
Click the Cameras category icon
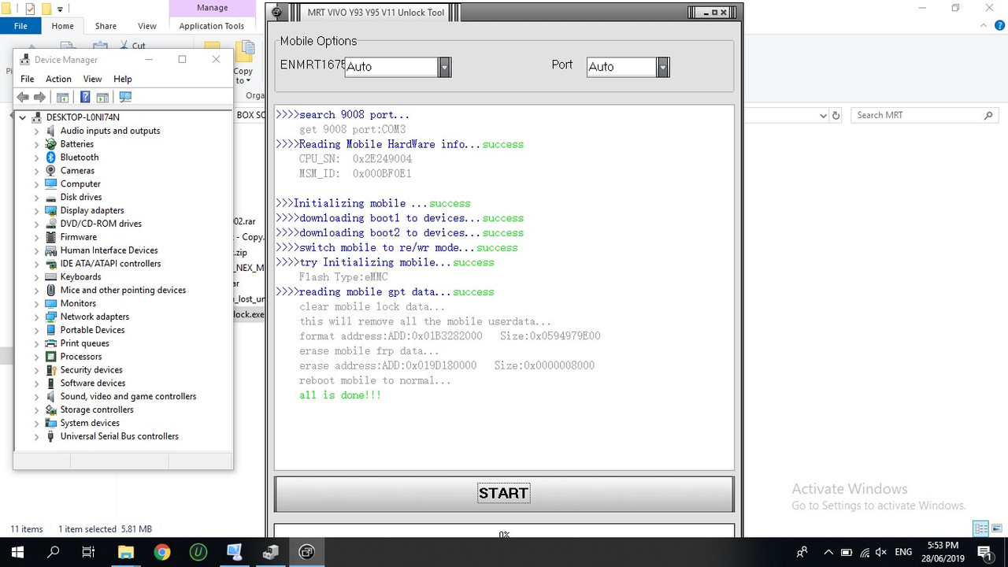click(x=51, y=171)
